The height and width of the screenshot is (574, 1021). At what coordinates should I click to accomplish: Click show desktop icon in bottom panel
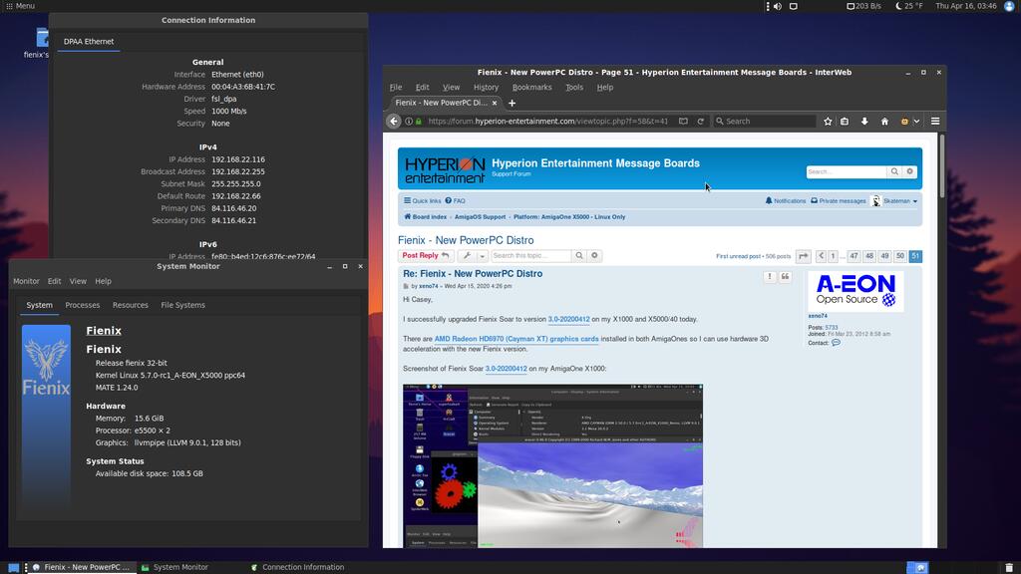click(x=13, y=567)
